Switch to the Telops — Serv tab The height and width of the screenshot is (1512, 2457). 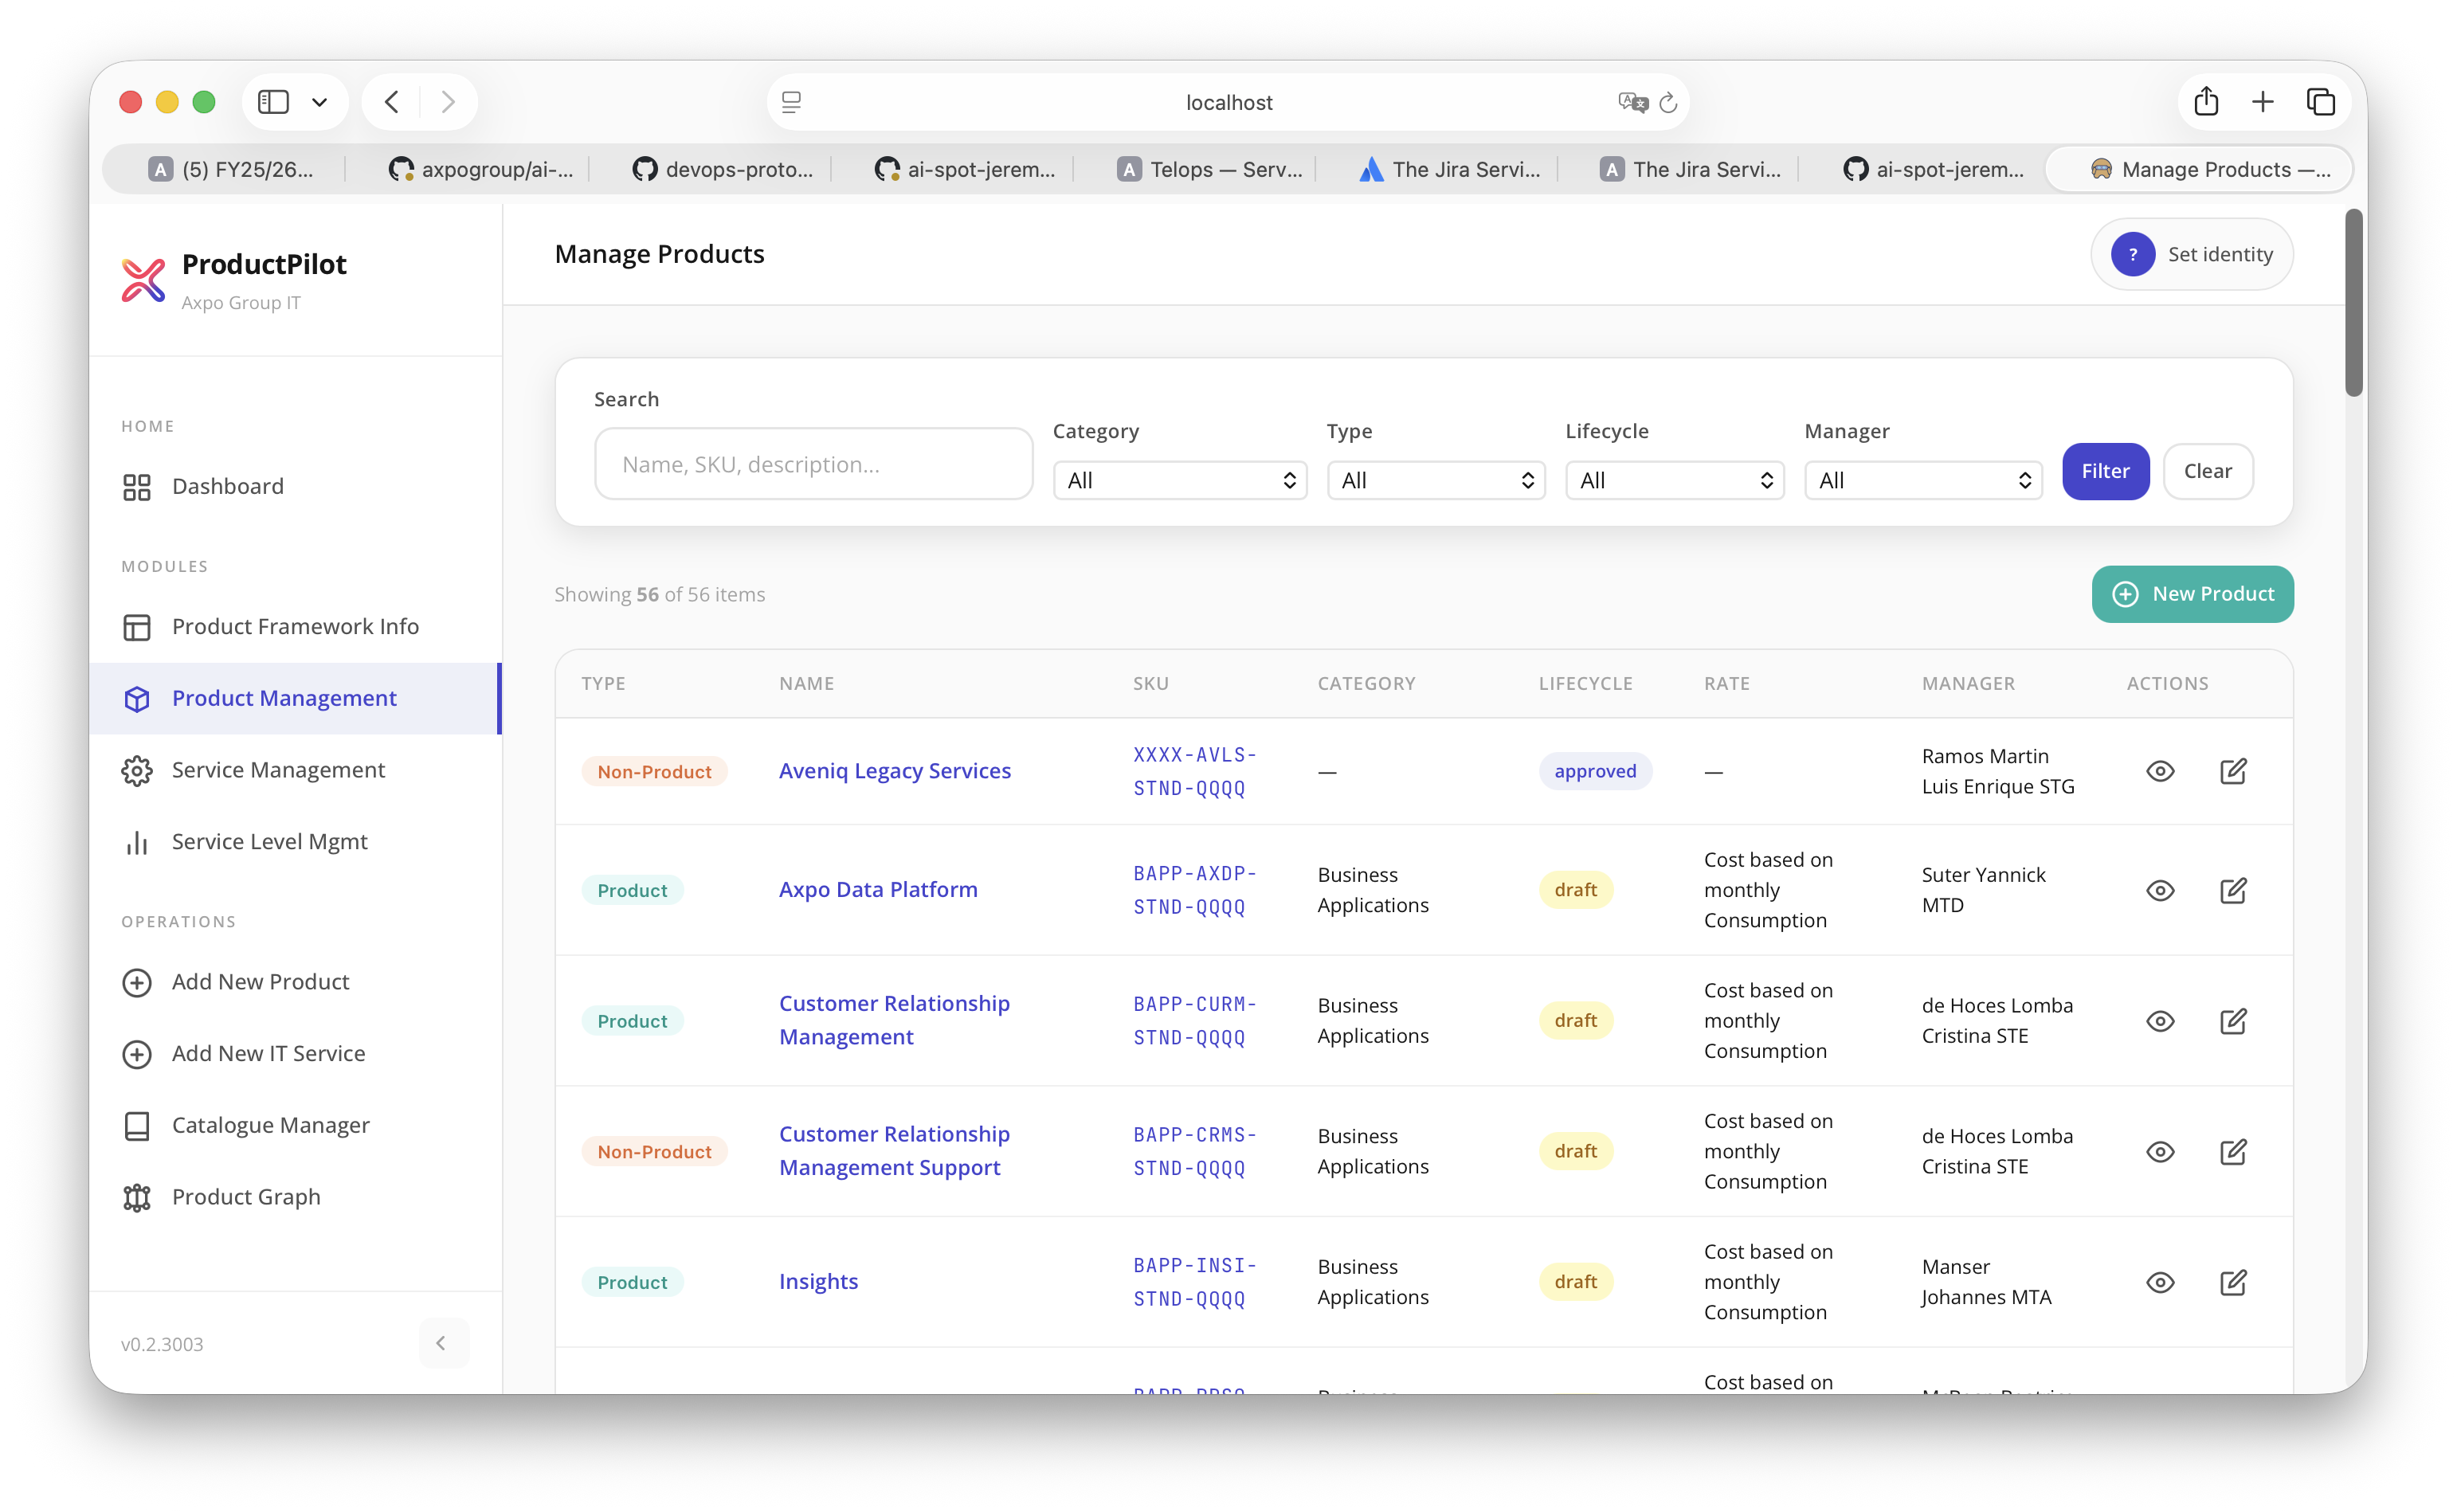coord(1209,170)
